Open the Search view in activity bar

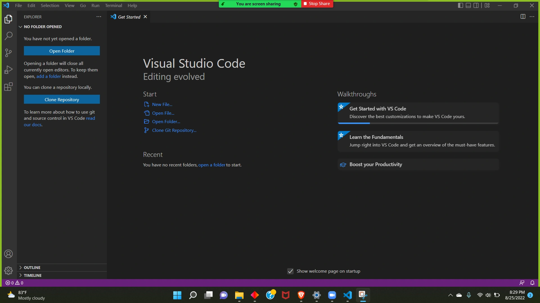(x=8, y=36)
